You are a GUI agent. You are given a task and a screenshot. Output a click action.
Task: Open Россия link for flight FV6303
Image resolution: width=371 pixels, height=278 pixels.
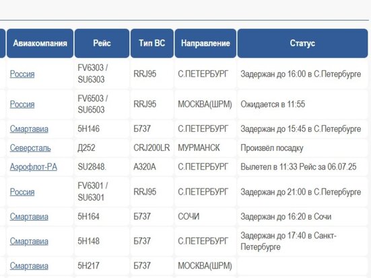[x=22, y=74]
